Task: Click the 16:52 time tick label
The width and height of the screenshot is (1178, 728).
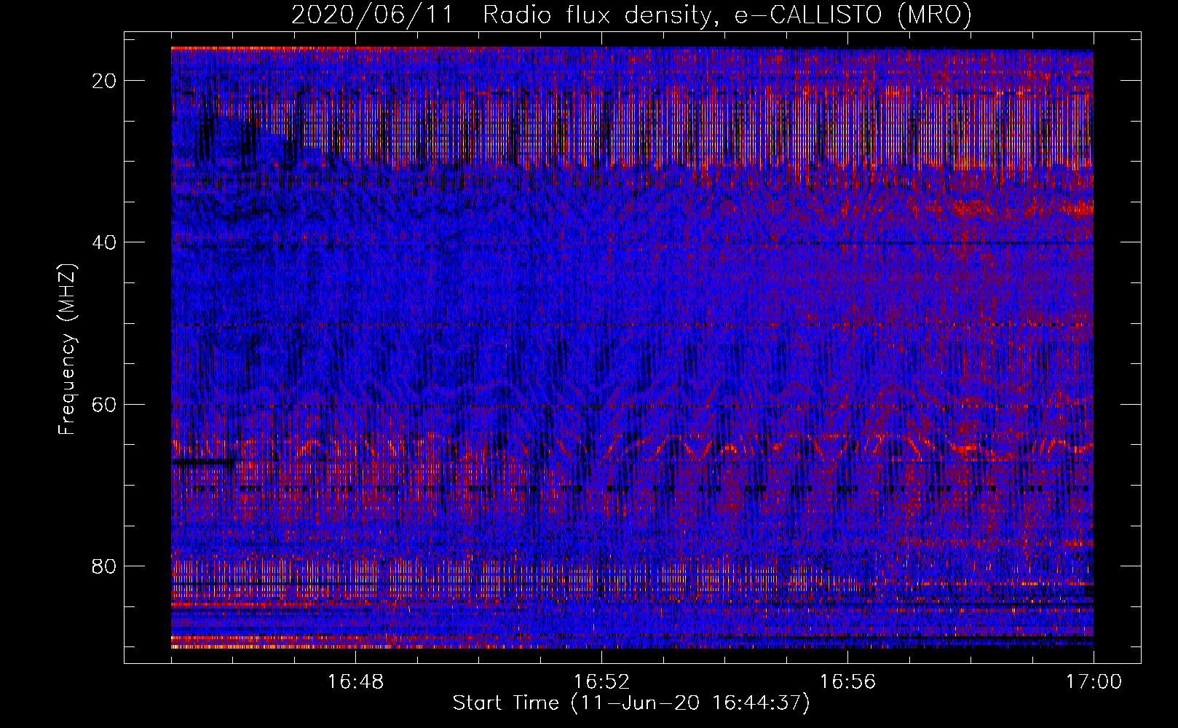Action: point(601,682)
